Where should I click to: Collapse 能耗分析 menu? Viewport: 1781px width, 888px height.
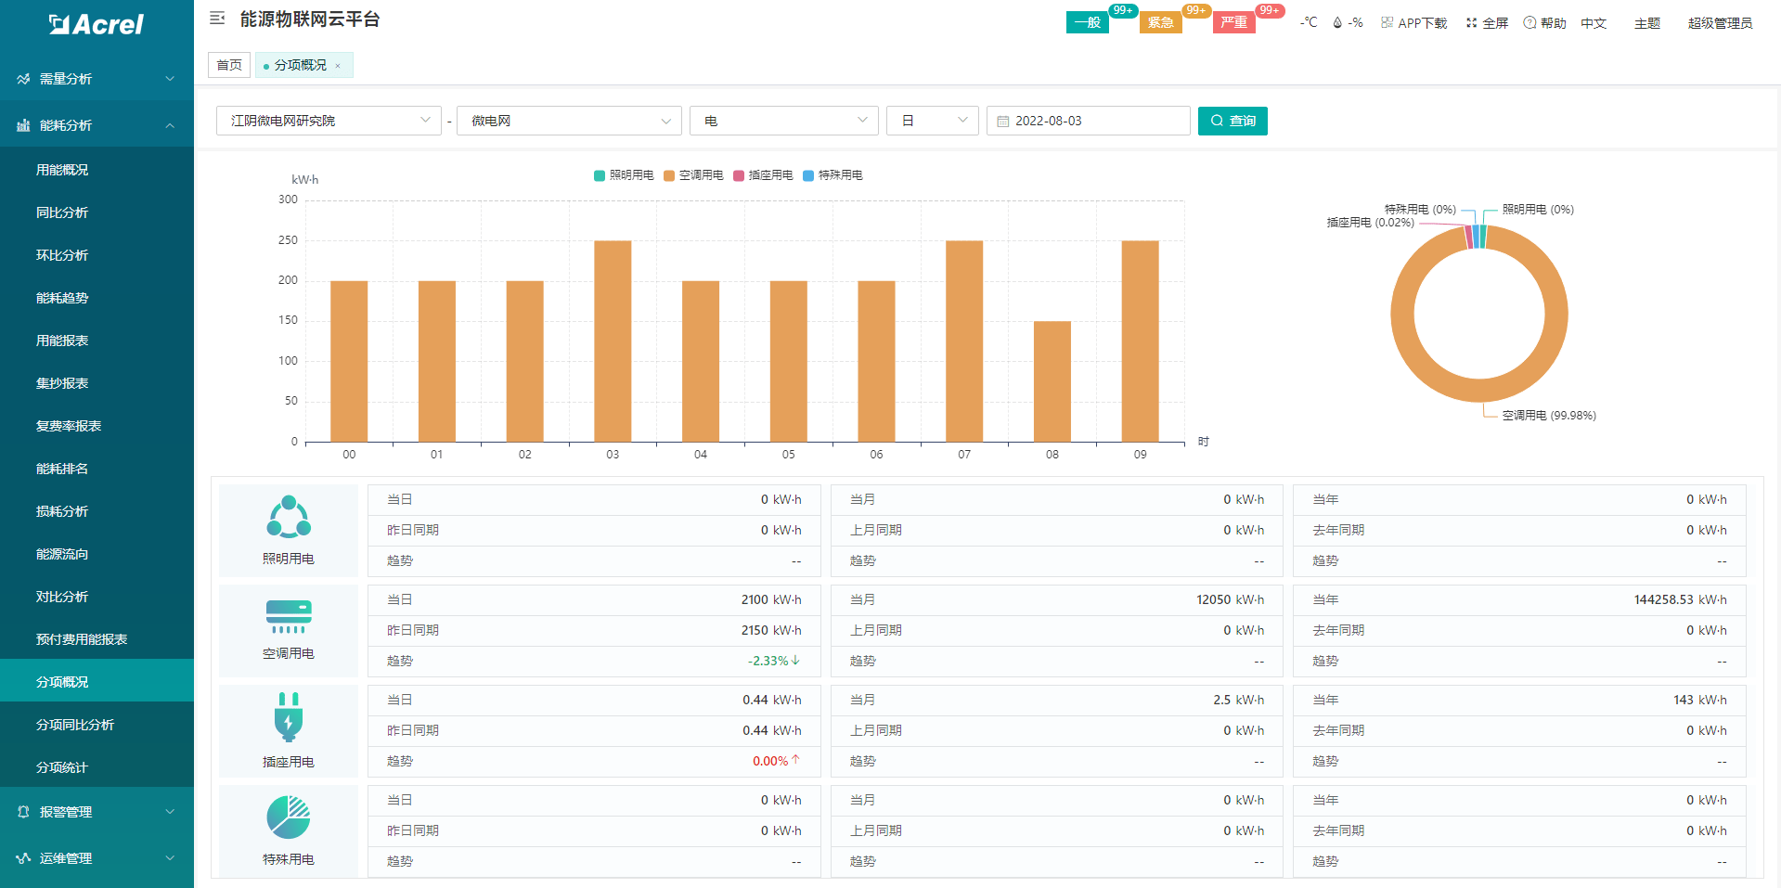coord(97,125)
